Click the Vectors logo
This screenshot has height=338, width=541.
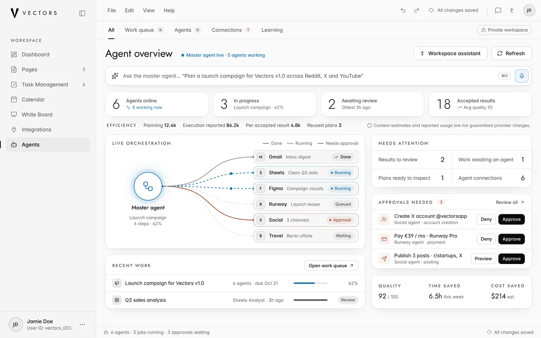(x=34, y=13)
